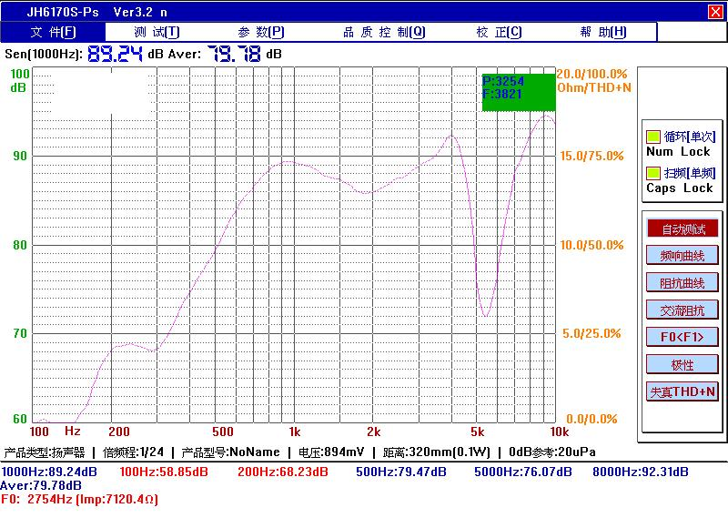
Task: Show the 频响曲线 frequency response curve
Action: pos(682,256)
